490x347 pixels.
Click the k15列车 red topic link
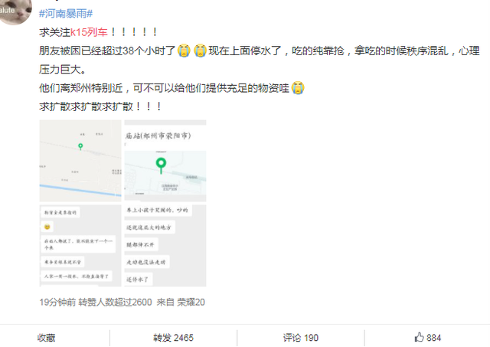(89, 32)
